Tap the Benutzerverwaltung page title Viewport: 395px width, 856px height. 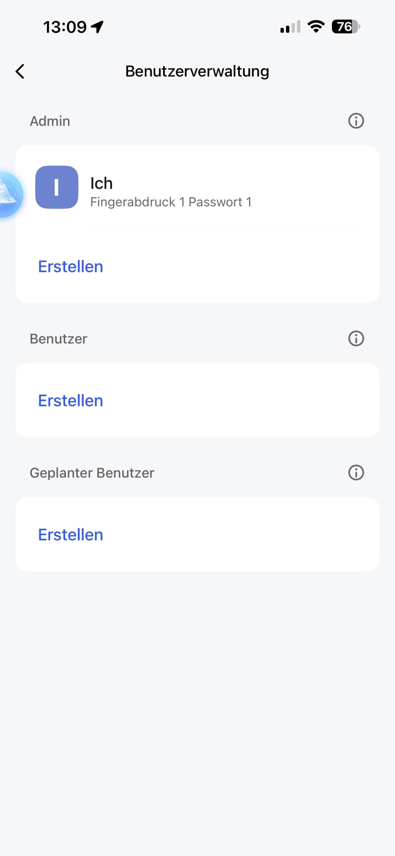197,71
